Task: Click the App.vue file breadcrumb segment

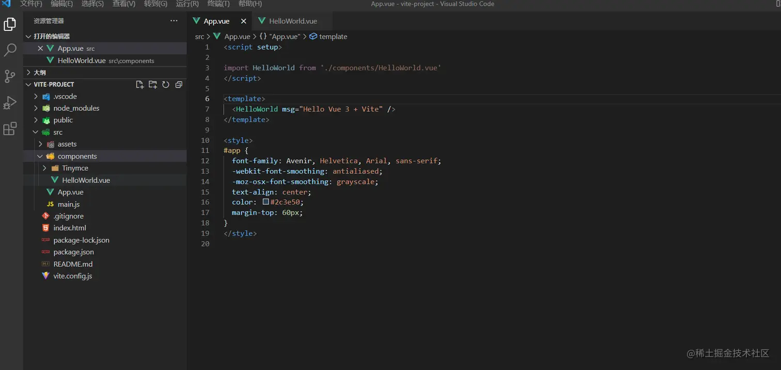Action: [237, 37]
